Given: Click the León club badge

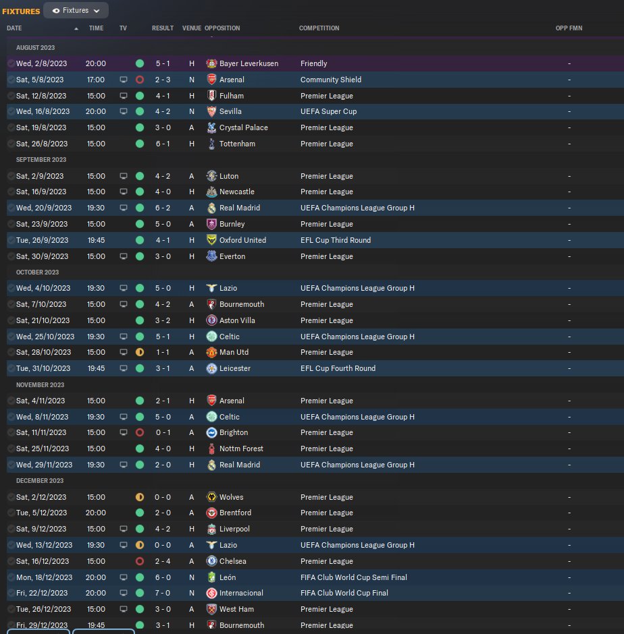Looking at the screenshot, I should (x=211, y=577).
